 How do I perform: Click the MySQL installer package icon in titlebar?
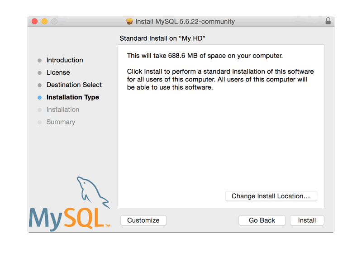point(129,21)
